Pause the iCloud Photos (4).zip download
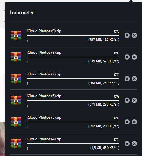 (127, 144)
